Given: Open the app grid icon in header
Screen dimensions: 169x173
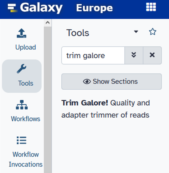Looking at the screenshot, I should tap(151, 7).
